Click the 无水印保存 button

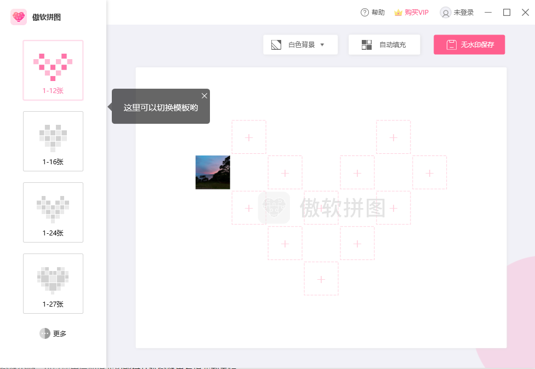click(469, 45)
